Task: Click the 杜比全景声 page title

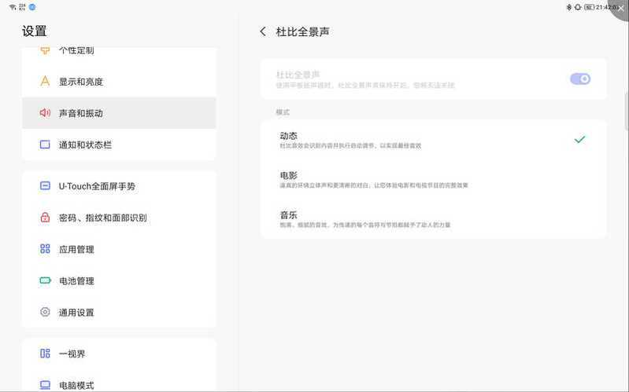Action: (302, 31)
